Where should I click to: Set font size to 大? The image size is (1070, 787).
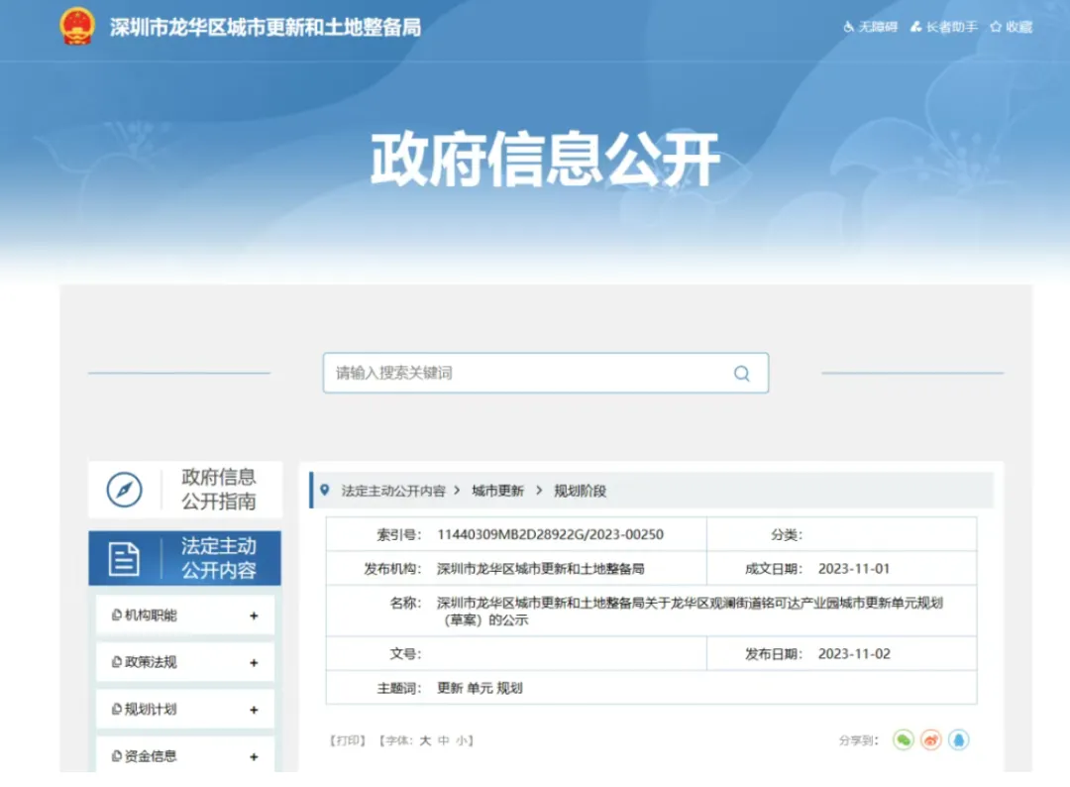point(425,740)
